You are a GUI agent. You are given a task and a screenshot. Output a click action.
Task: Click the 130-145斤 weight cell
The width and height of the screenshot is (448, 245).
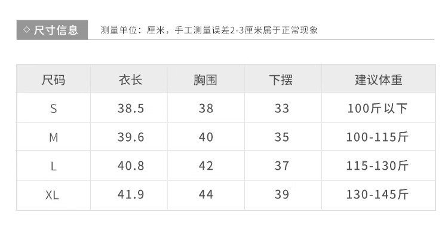tap(378, 195)
